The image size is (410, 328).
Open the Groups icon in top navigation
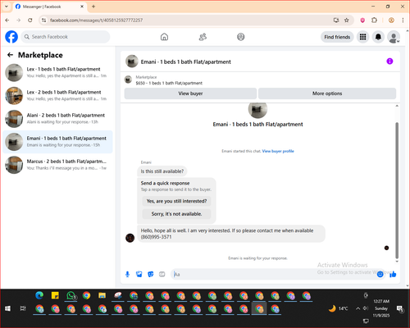pos(241,37)
